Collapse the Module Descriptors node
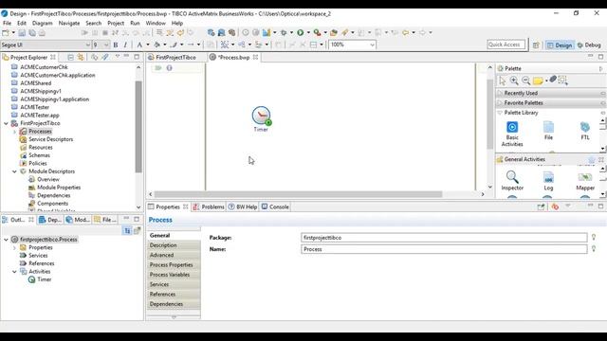The image size is (607, 341). 15,171
